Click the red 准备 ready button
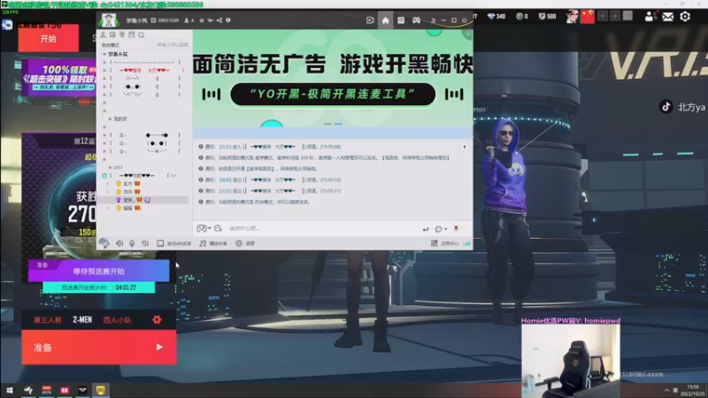 [x=99, y=347]
